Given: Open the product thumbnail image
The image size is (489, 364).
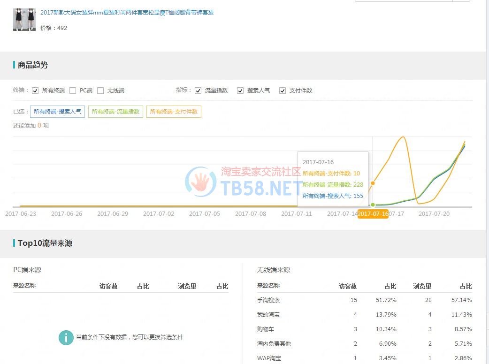Looking at the screenshot, I should pyautogui.click(x=24, y=19).
